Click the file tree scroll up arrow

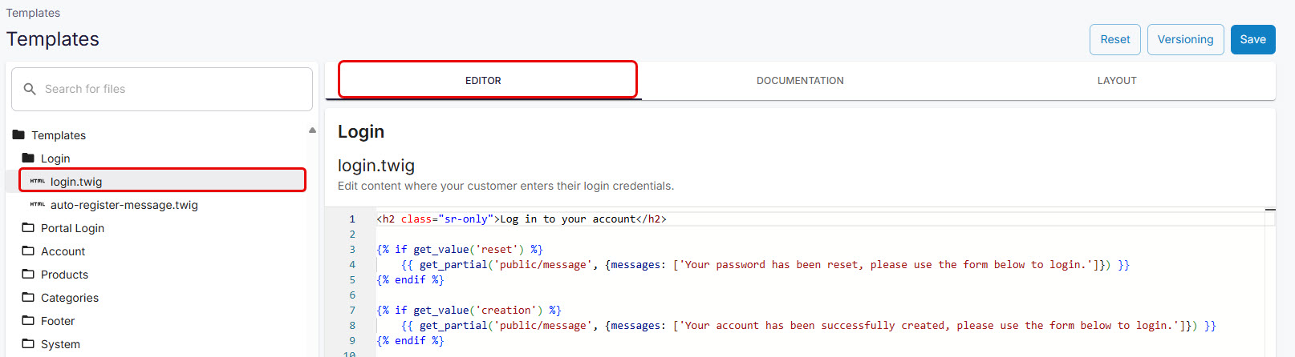tap(312, 130)
